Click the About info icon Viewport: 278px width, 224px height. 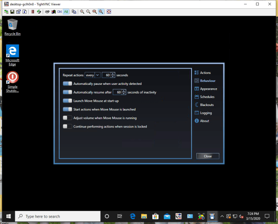coord(196,121)
